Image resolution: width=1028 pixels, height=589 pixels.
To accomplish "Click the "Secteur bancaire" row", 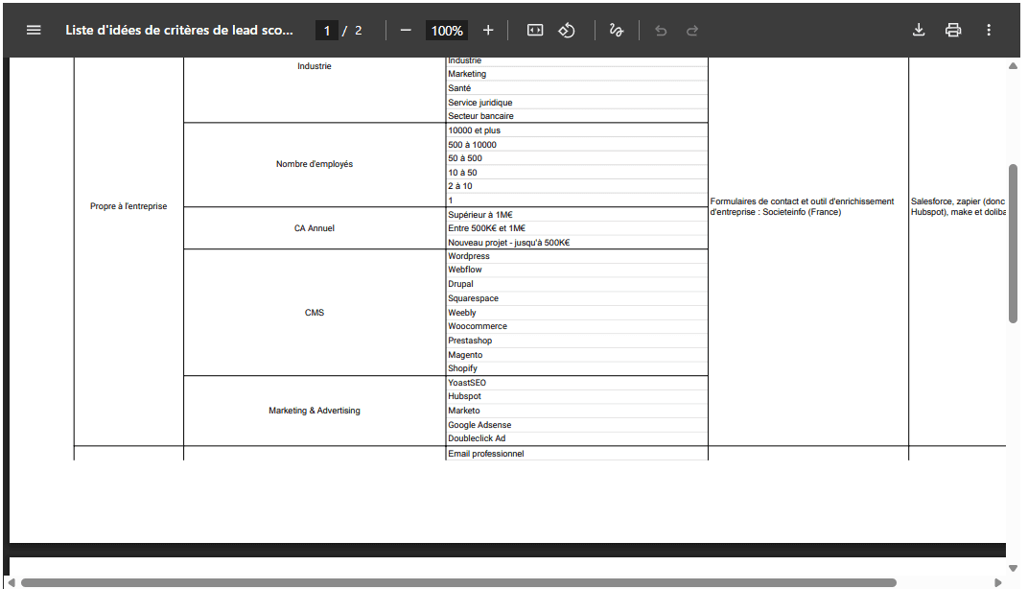I will pyautogui.click(x=576, y=116).
